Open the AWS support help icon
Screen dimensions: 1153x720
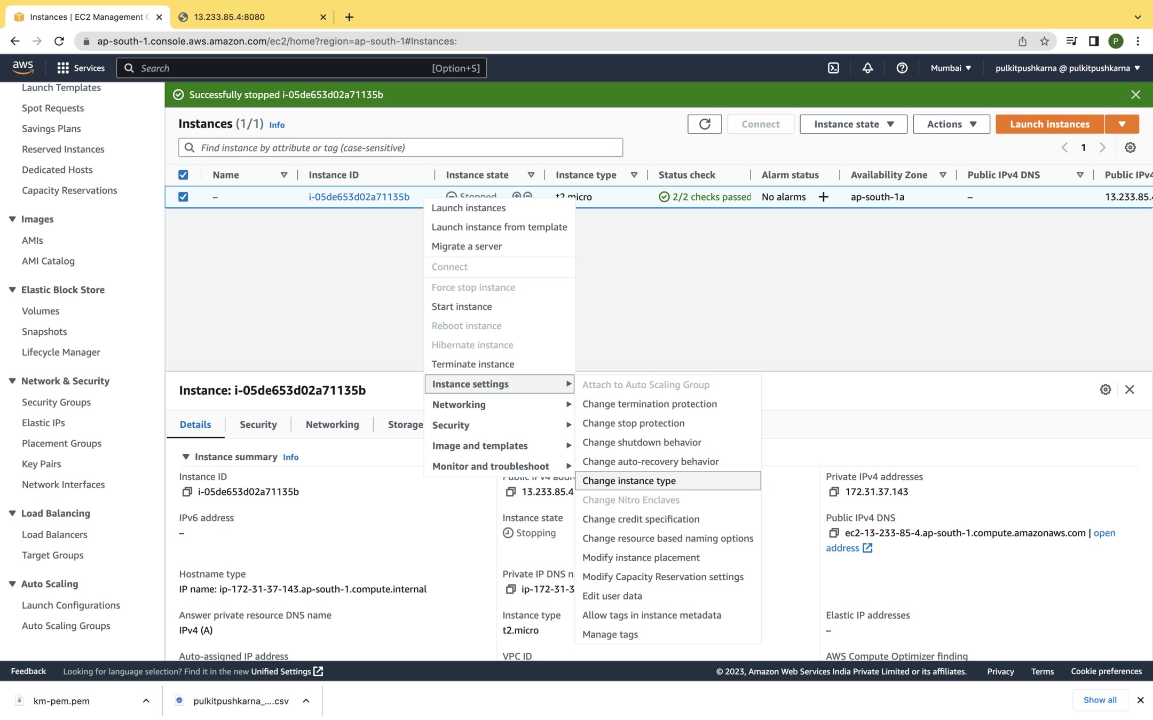click(x=902, y=68)
